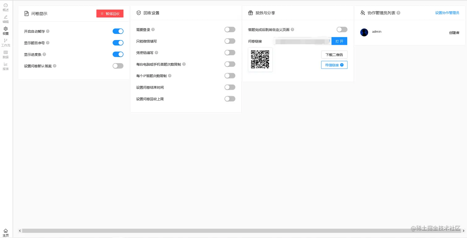Click the 投放与分享 panel gift icon

[x=250, y=13]
